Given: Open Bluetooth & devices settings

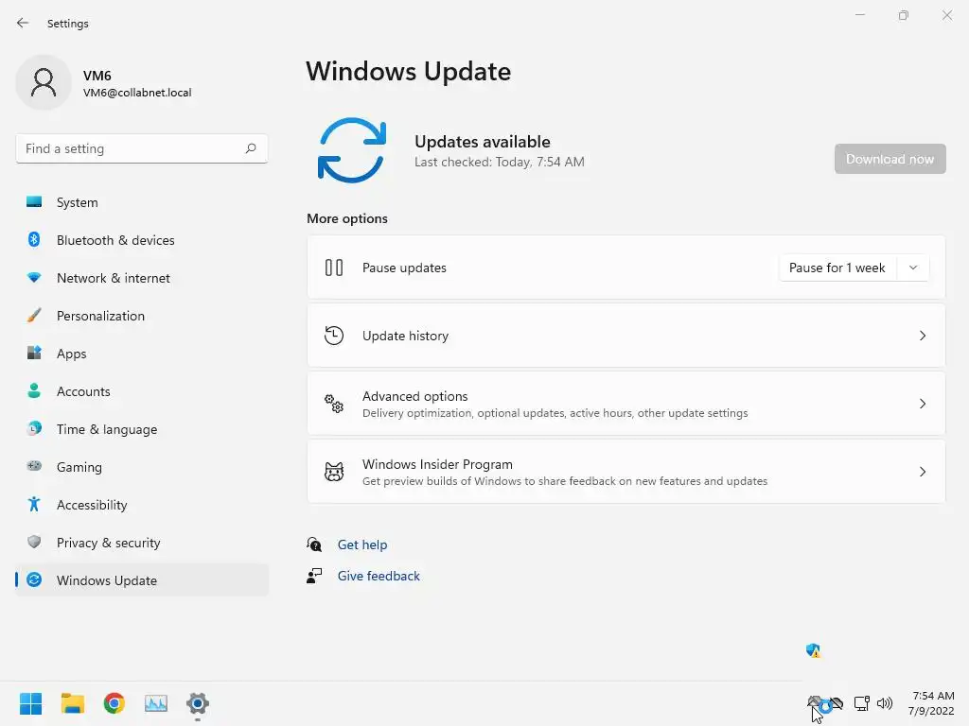Looking at the screenshot, I should point(142,240).
